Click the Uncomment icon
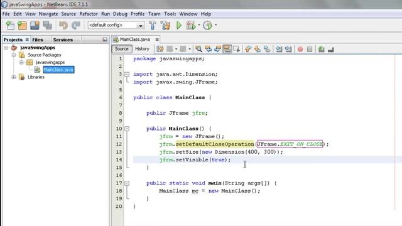This screenshot has height=226, width=402. pos(331,49)
